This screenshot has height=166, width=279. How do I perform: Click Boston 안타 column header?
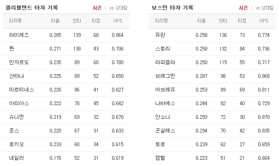pyautogui.click(x=223, y=21)
